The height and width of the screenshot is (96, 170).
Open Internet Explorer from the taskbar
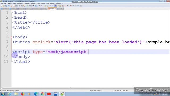click(10, 94)
